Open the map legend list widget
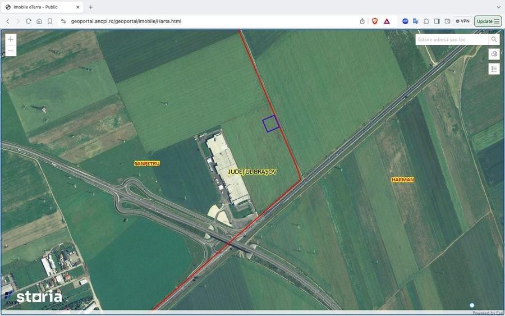This screenshot has height=316, width=505. tap(494, 69)
